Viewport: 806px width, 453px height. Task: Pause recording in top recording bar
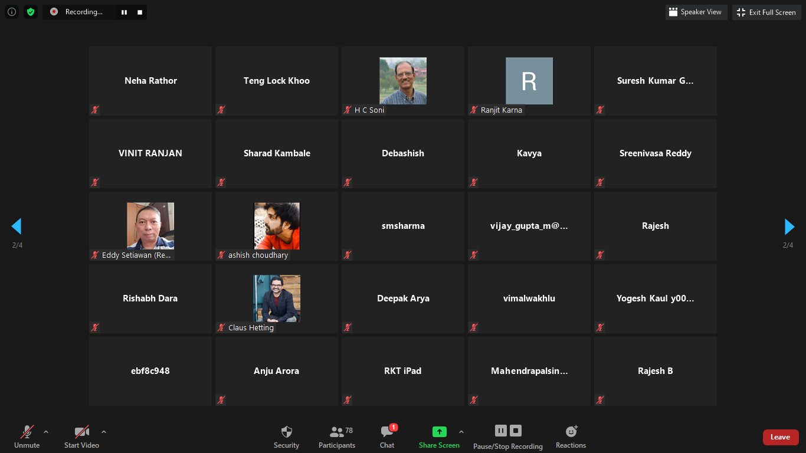(x=124, y=12)
